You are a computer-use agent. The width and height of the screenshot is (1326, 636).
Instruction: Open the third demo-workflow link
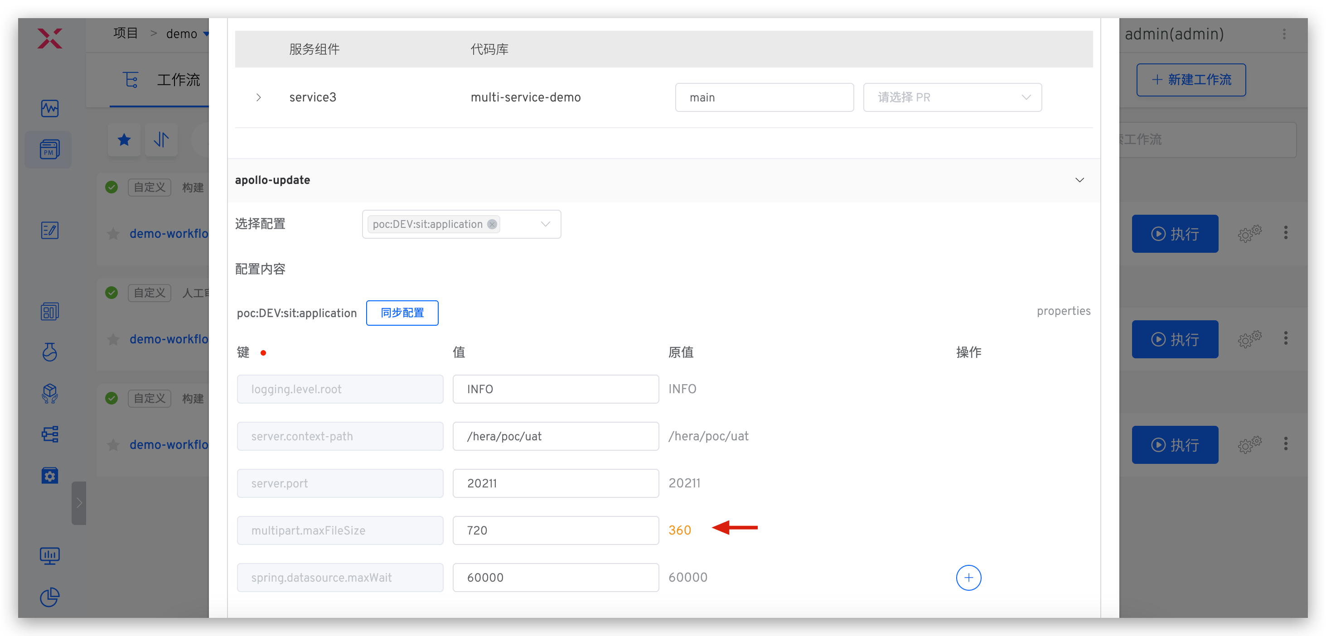pyautogui.click(x=169, y=444)
